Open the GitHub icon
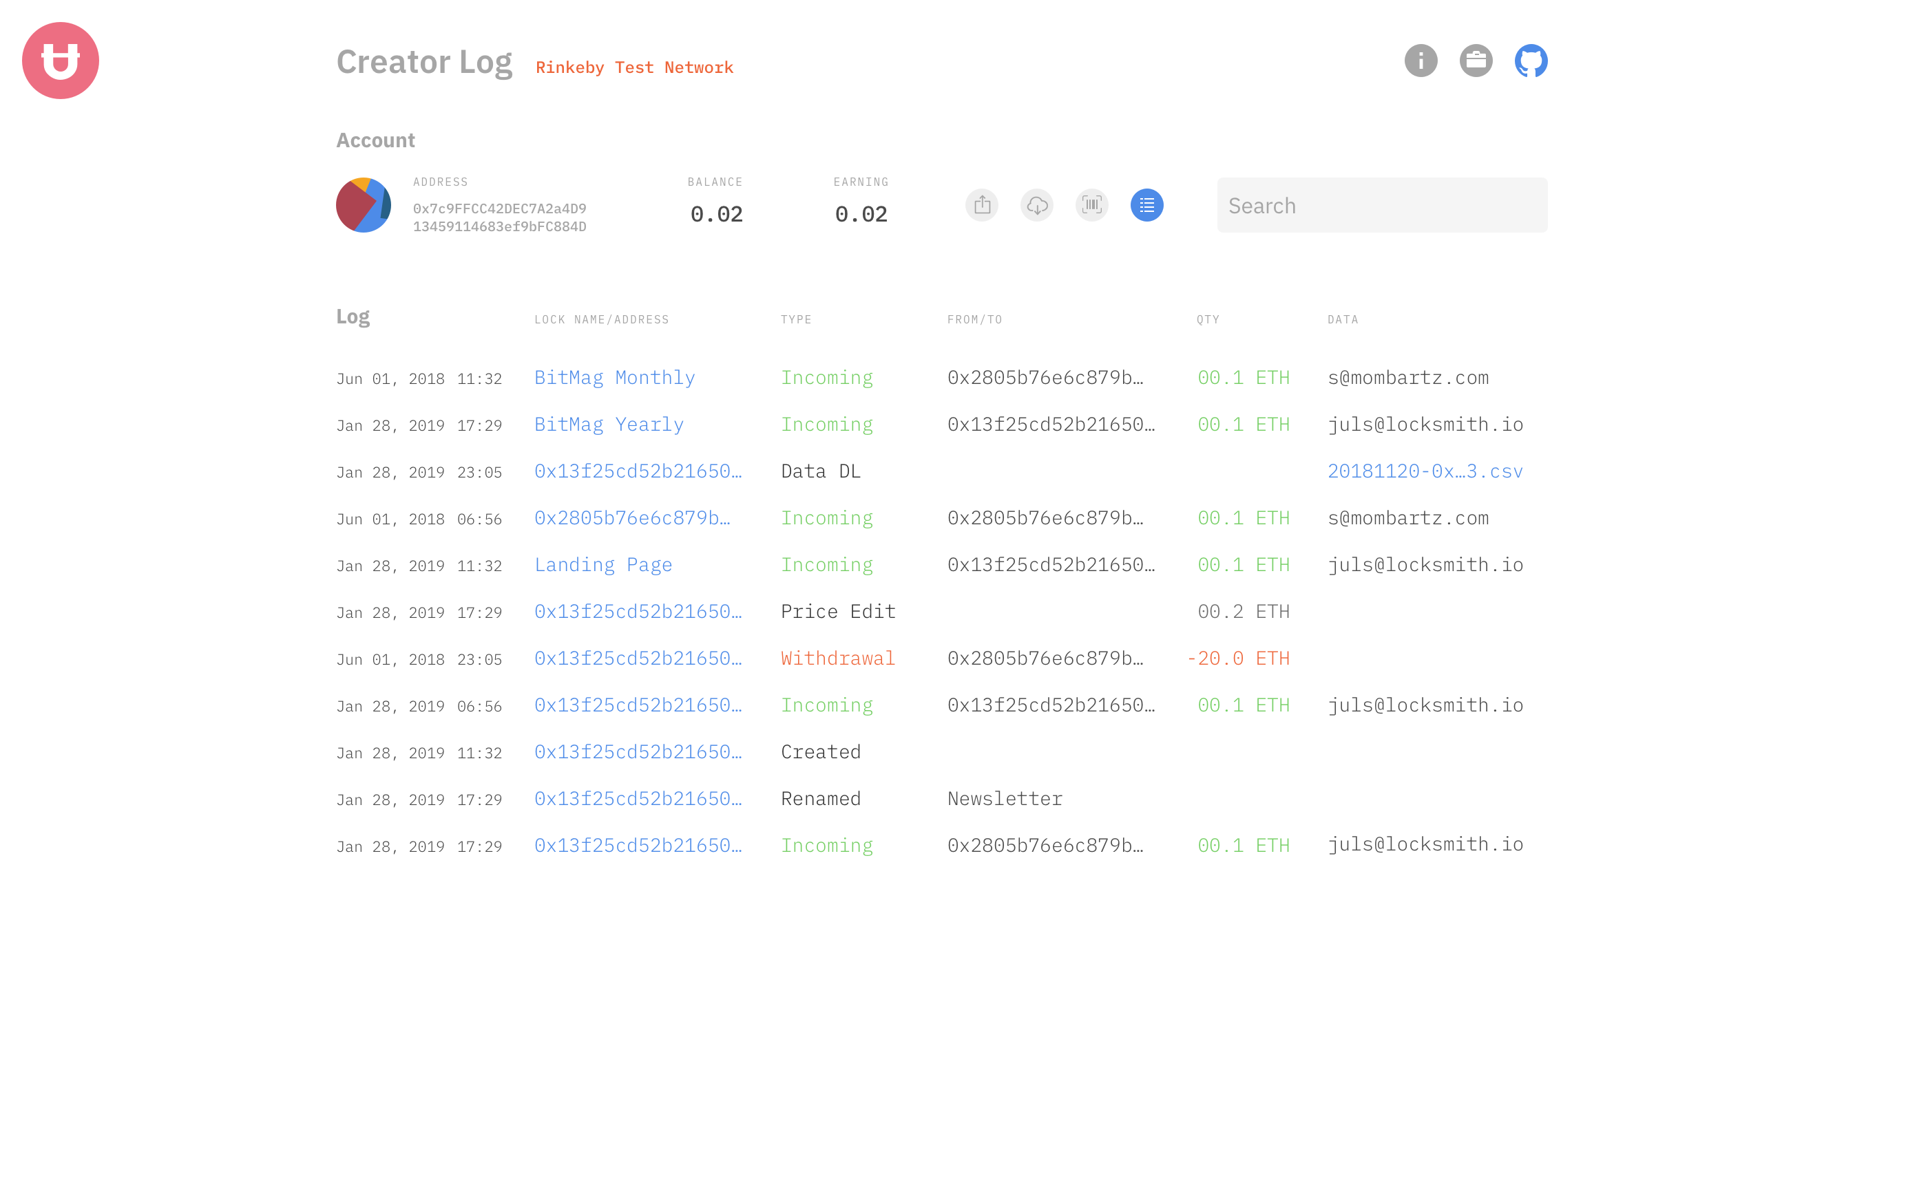Screen dimensions: 1928x1178 pyautogui.click(x=1531, y=60)
